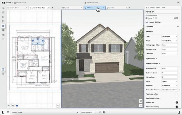
Task: Toggle Tag Hidden in Plan checkbox
Action: point(177,94)
